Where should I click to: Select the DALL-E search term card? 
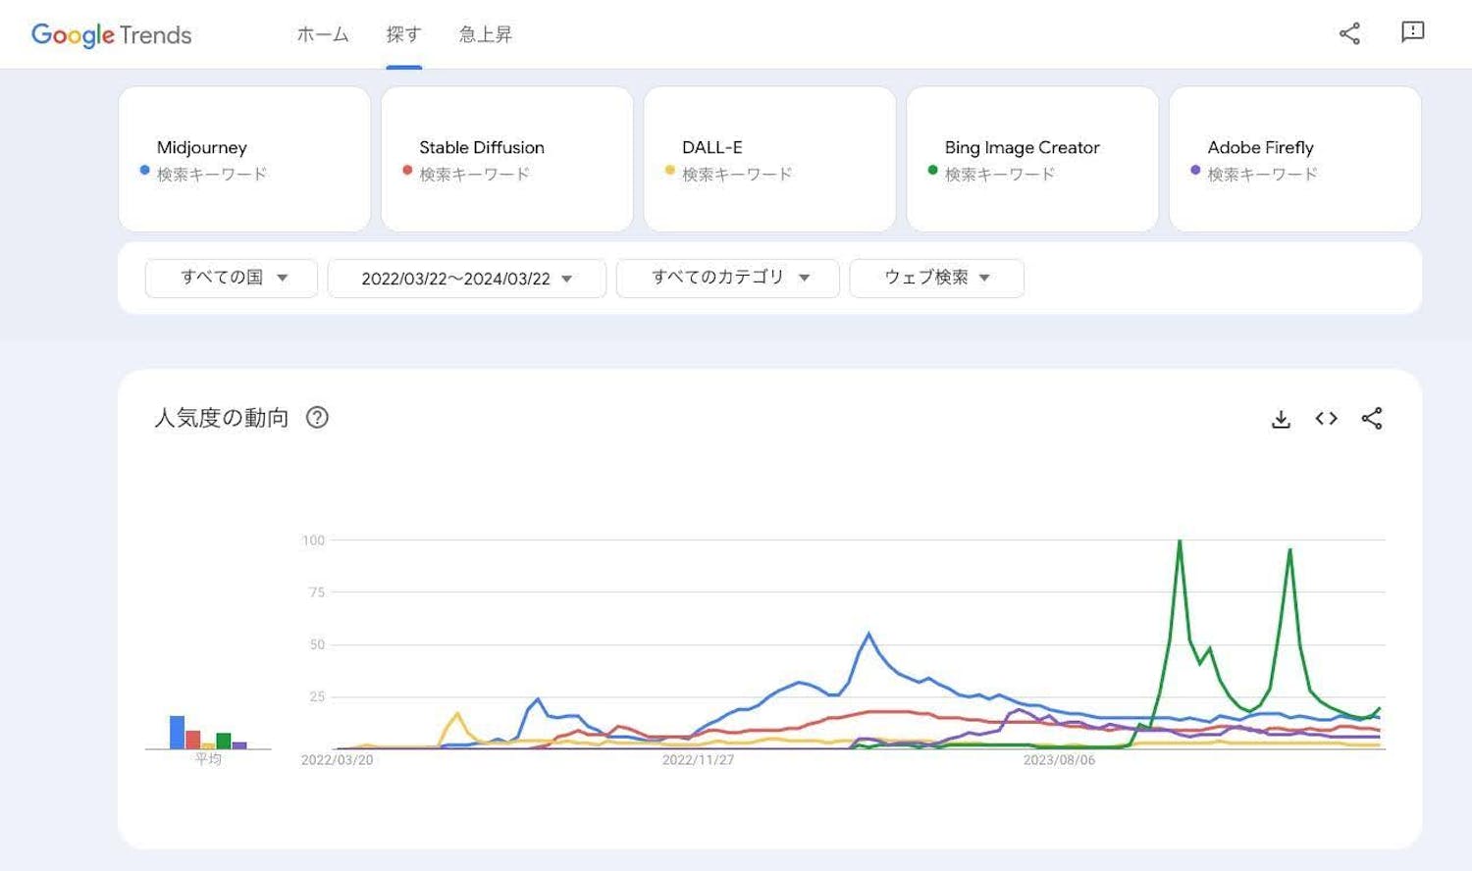769,159
